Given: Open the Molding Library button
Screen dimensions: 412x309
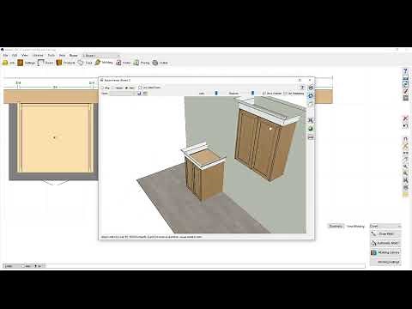Looking at the screenshot, I should click(x=385, y=252).
